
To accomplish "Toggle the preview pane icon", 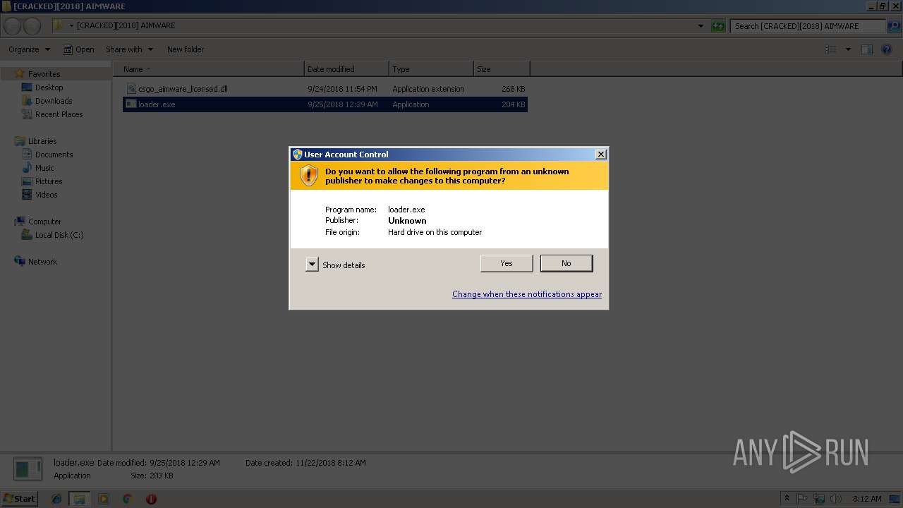I will pos(867,49).
